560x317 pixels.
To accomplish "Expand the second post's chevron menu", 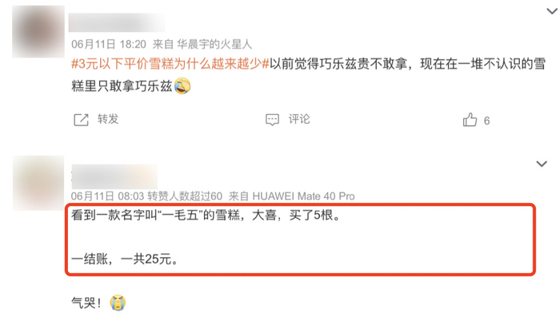I will click(542, 164).
